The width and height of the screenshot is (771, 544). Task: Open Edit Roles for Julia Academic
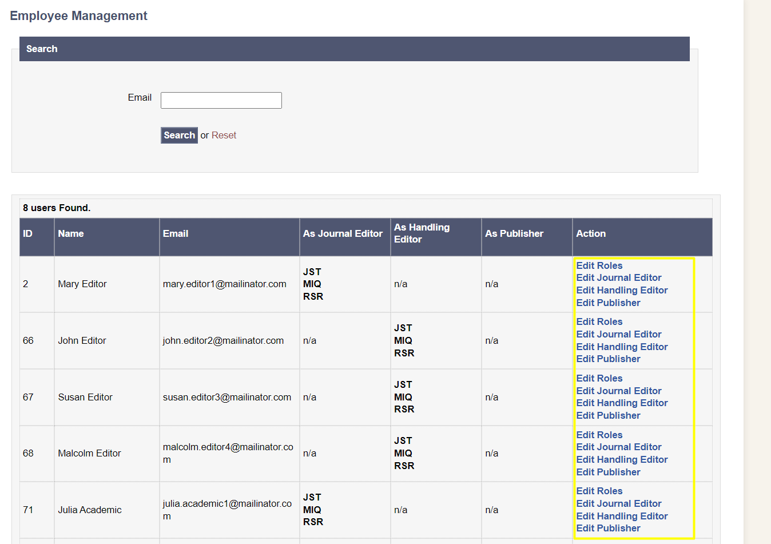click(x=599, y=491)
